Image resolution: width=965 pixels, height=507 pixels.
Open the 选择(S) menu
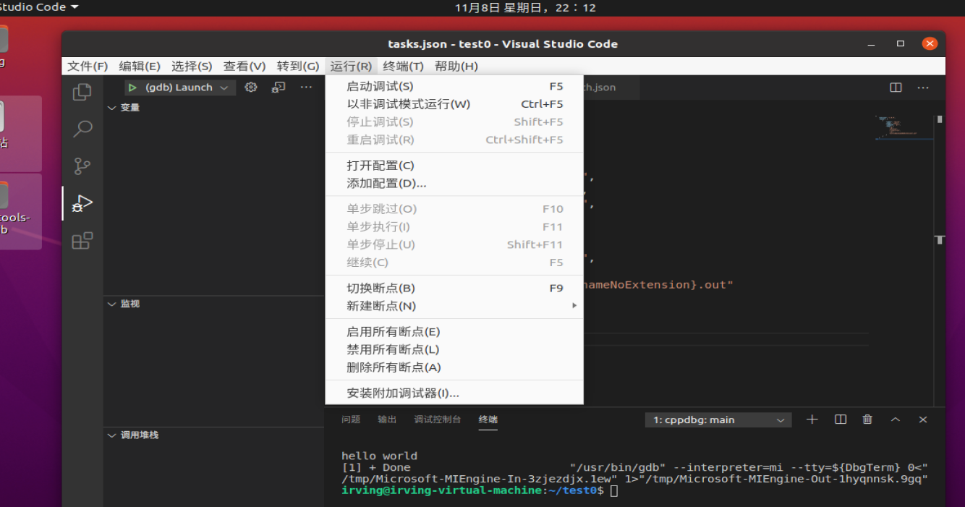click(192, 67)
